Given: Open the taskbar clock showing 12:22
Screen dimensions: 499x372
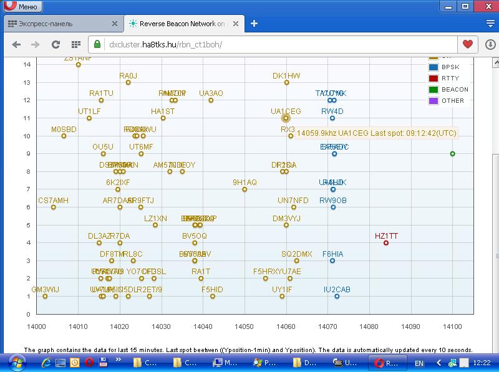Looking at the screenshot, I should 482,363.
